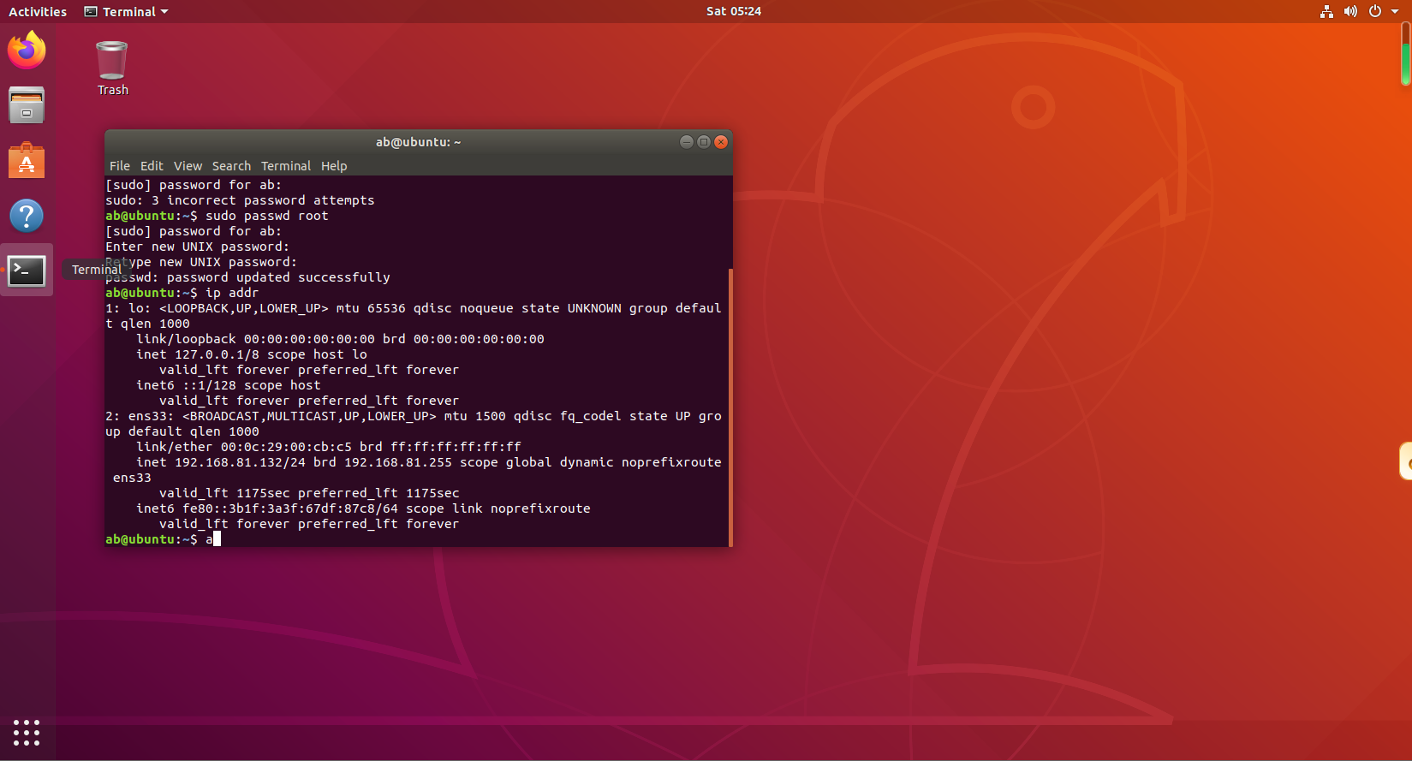
Task: Click 'Enter new UNIX password:' line
Action: pyautogui.click(x=198, y=247)
